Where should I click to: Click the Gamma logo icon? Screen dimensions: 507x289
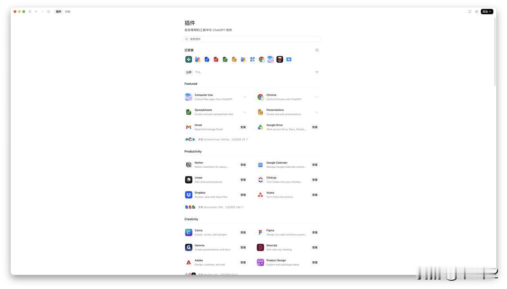point(189,248)
